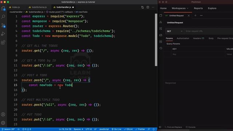Open Postman tab options ellipsis
Viewport: 233px width, 131px height.
click(201, 15)
